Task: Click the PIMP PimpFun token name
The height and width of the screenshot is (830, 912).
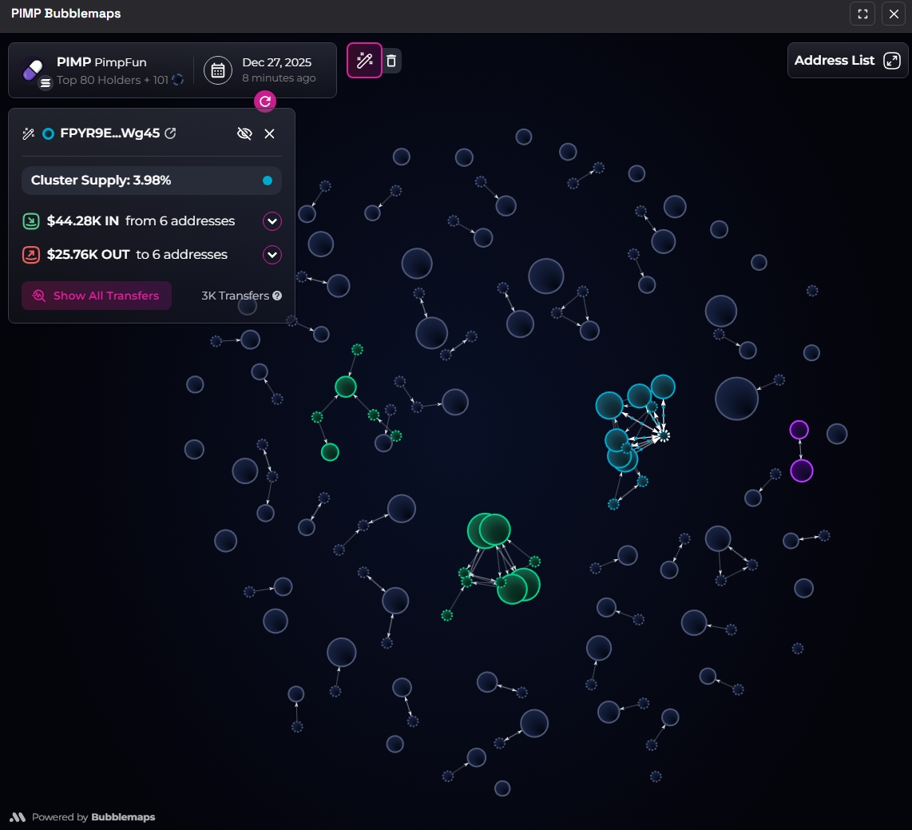Action: (101, 62)
